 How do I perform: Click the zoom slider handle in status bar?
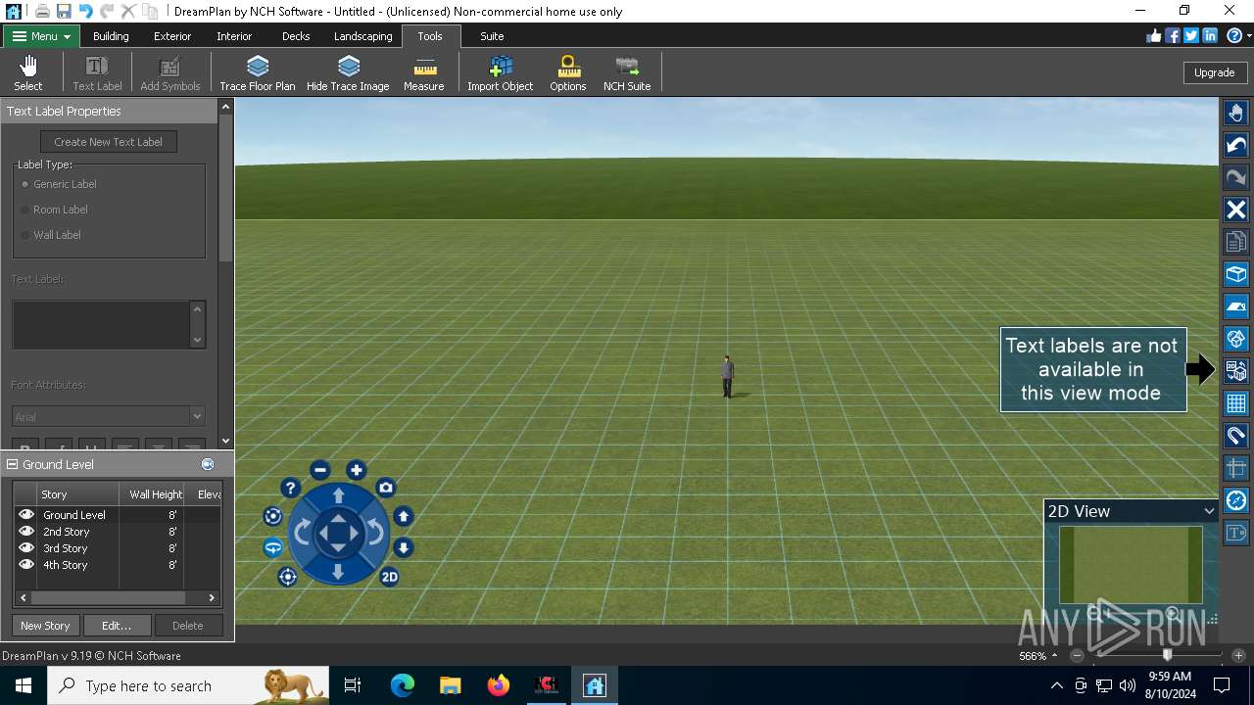click(x=1167, y=655)
